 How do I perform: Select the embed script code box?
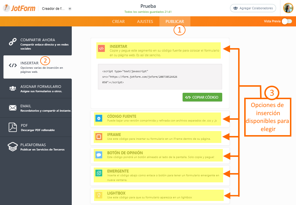(x=160, y=77)
